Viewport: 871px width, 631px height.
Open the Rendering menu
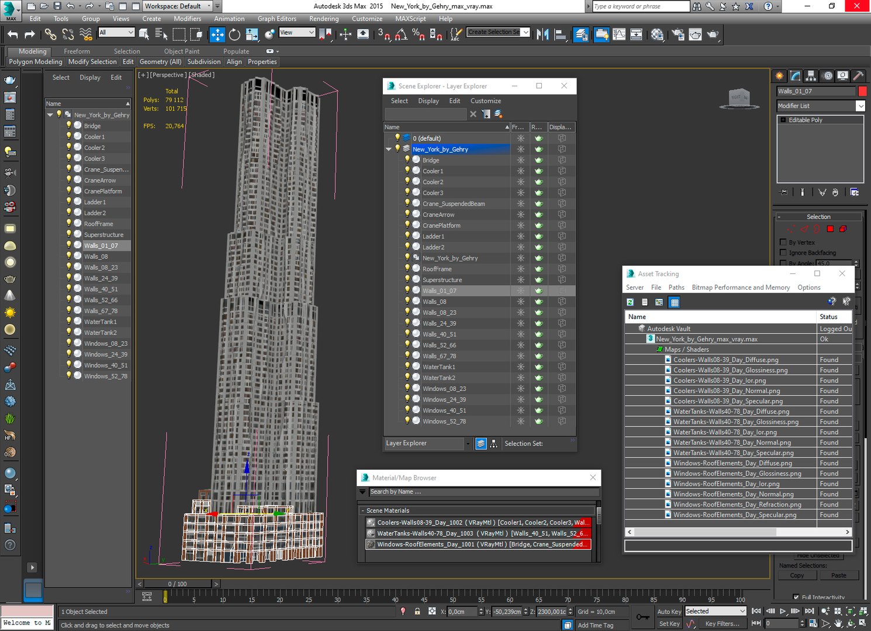324,19
